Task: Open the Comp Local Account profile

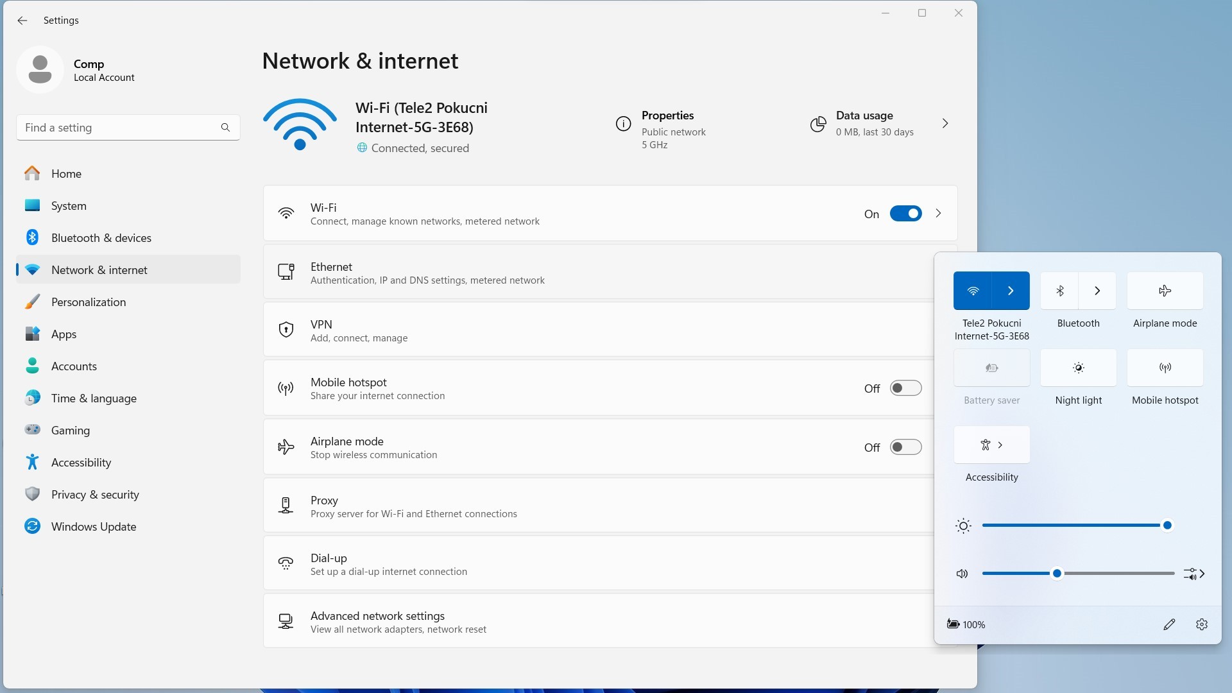Action: click(77, 70)
